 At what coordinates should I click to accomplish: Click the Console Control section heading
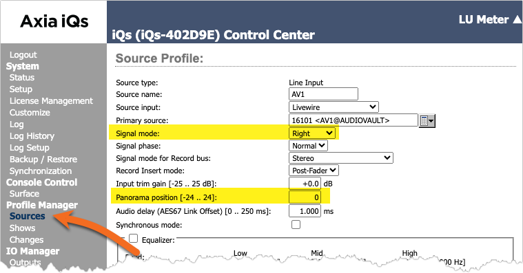[x=42, y=182]
